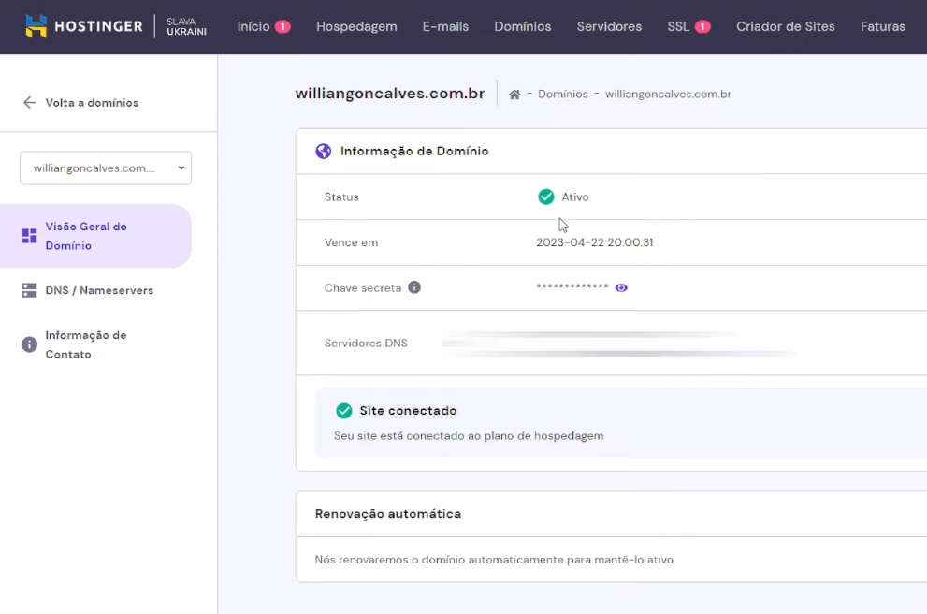Image resolution: width=927 pixels, height=614 pixels.
Task: Select Visão Geral do Domínio in sidebar
Action: (x=95, y=236)
